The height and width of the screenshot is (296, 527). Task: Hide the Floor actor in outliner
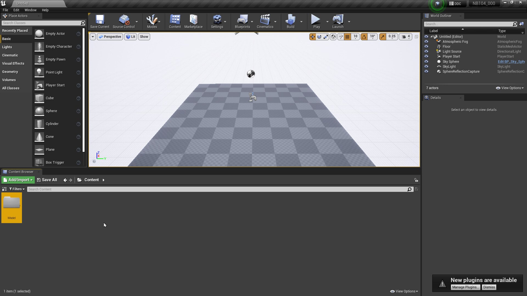click(x=426, y=47)
